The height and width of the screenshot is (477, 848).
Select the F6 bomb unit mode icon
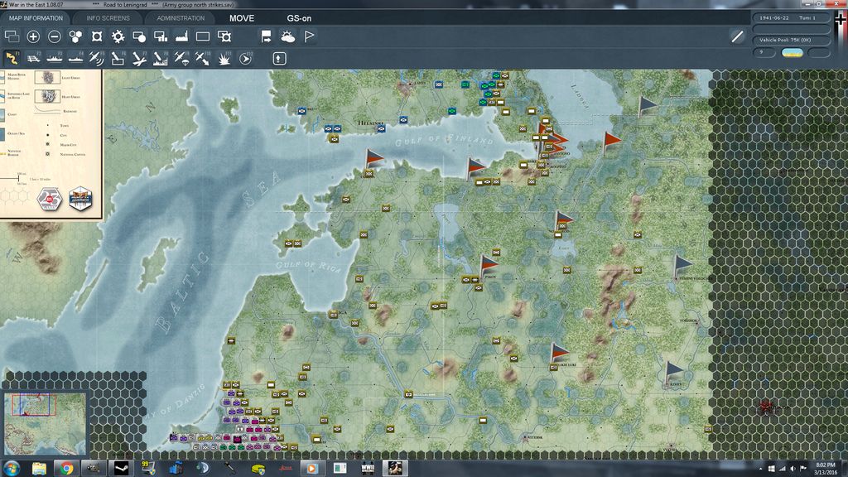118,58
